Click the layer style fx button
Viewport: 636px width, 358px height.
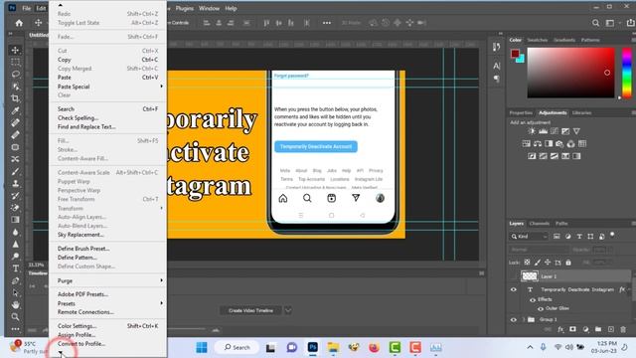tap(560, 329)
